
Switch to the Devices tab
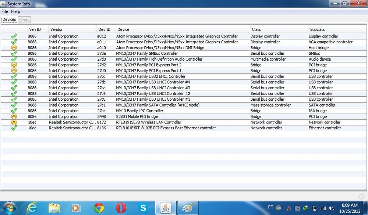tap(9, 19)
